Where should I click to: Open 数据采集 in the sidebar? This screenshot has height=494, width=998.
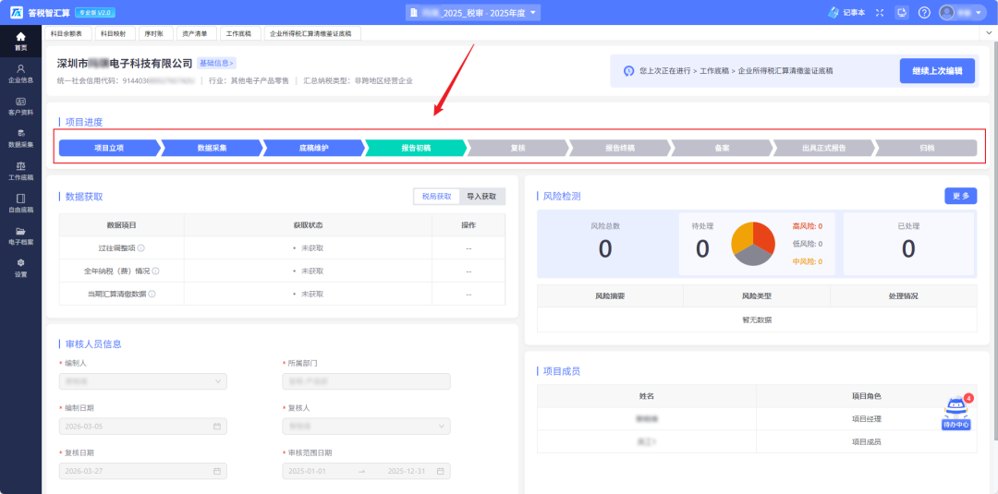(20, 138)
